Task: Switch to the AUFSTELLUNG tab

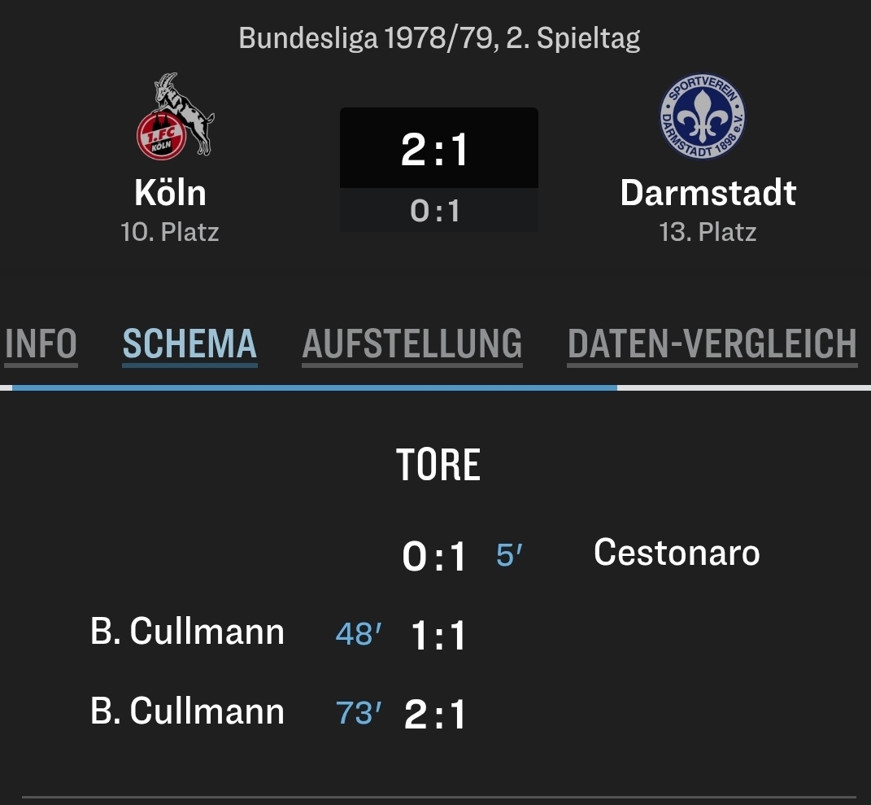Action: point(412,344)
